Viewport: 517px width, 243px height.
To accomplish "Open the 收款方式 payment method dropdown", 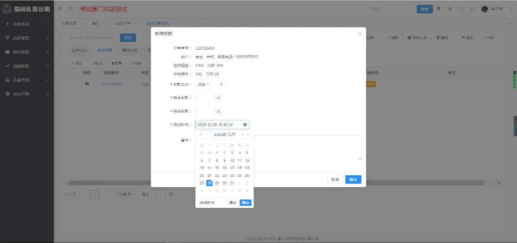I will (204, 84).
